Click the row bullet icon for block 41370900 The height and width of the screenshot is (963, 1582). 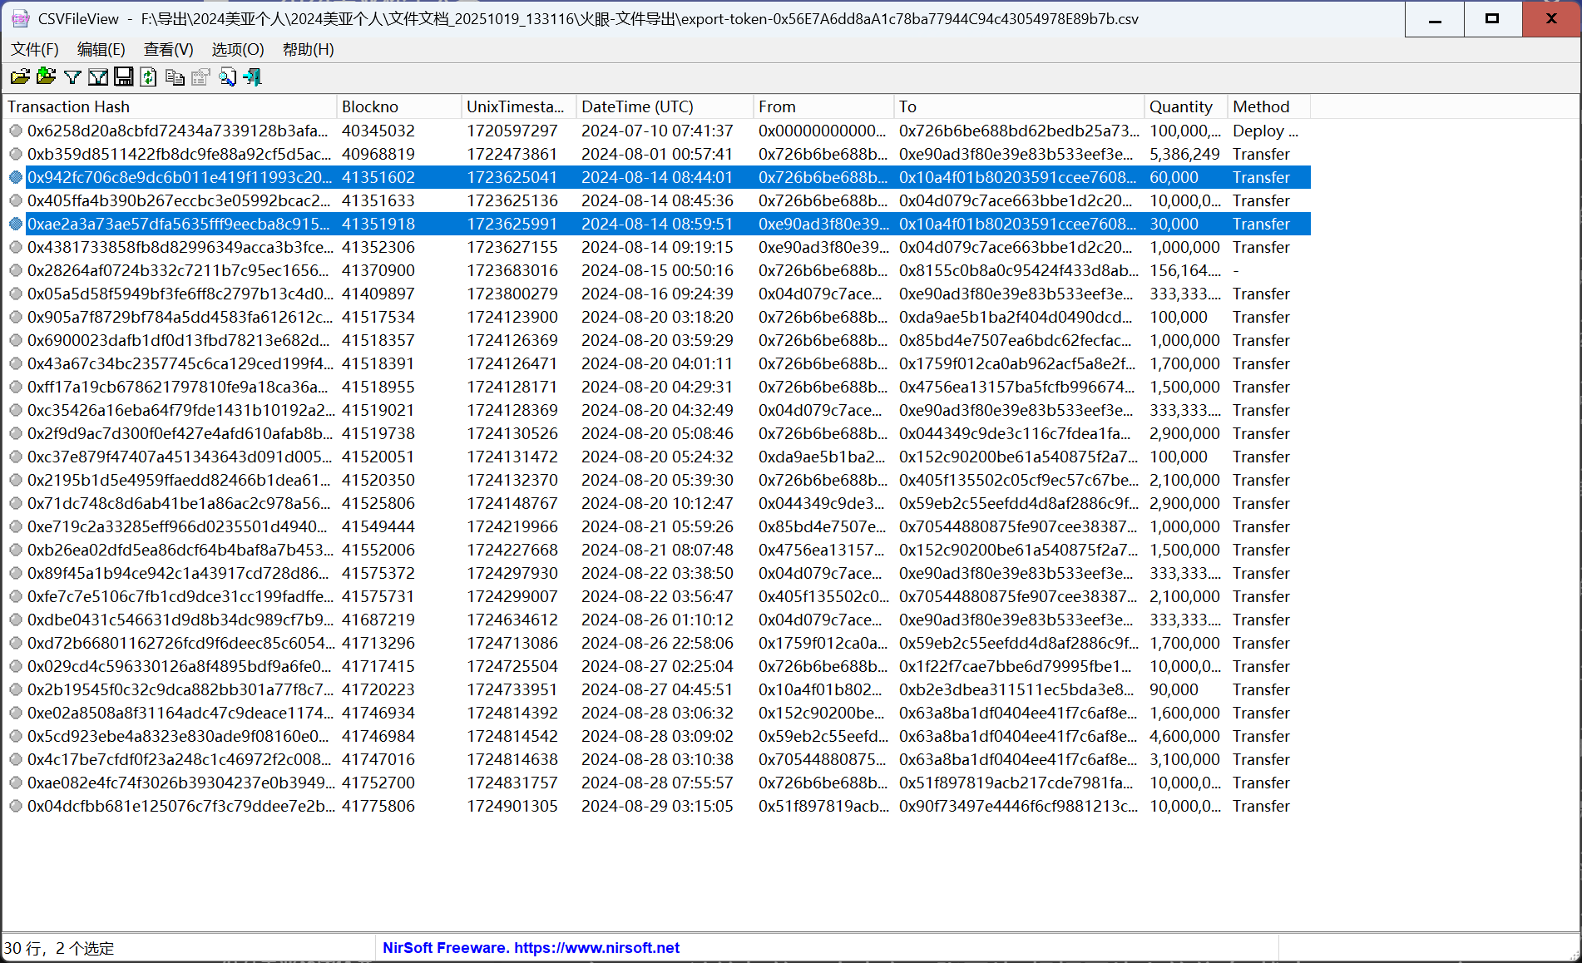point(16,270)
